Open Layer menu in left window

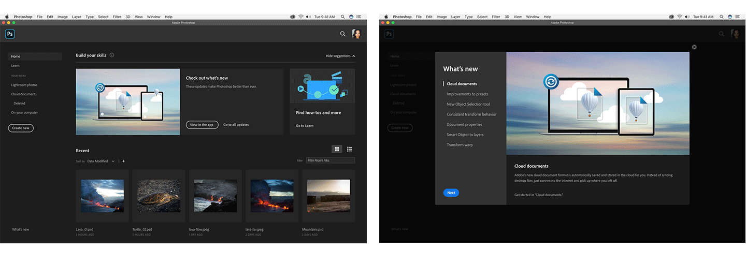[x=77, y=17]
